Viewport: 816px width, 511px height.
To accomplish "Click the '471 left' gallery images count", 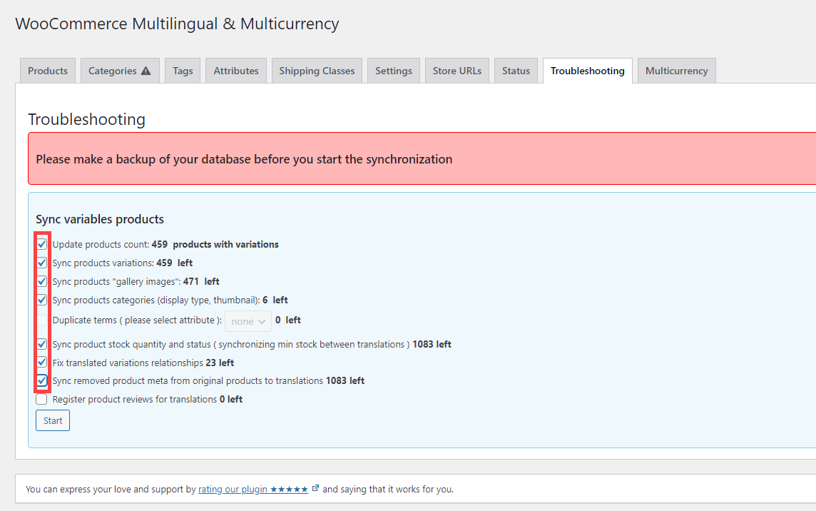I will click(x=201, y=281).
